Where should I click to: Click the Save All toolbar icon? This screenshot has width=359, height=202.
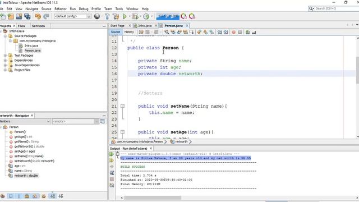click(x=27, y=16)
